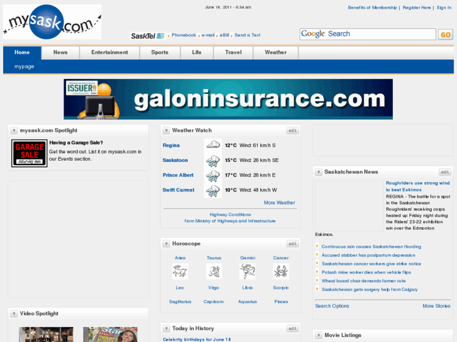Screen dimensions: 457x342
Task: Open Continuous rain causes Saskatchewan flooding story
Action: [372, 247]
